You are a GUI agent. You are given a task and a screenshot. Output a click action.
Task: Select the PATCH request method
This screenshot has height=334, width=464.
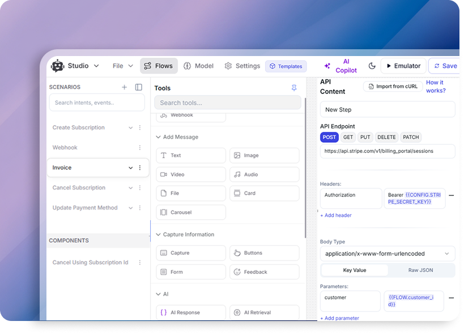click(411, 137)
